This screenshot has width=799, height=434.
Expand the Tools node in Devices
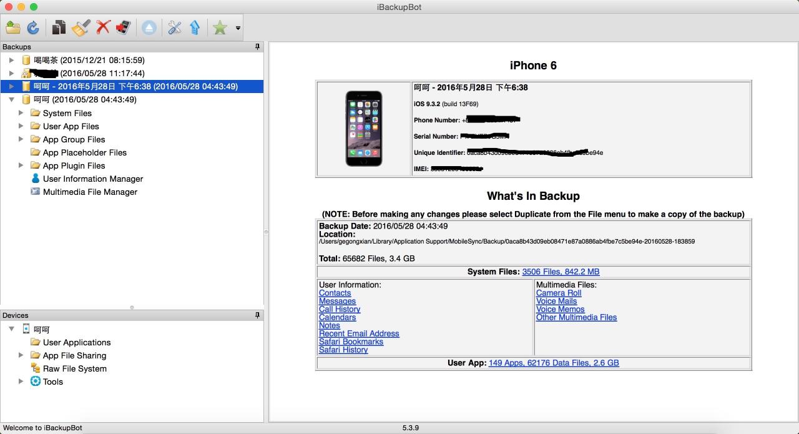pos(21,382)
